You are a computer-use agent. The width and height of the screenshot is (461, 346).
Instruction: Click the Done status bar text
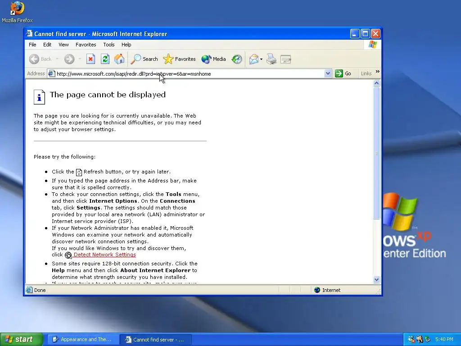tap(40, 290)
